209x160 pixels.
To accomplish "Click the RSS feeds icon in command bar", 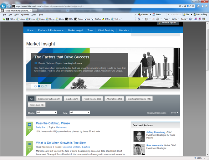I will pyautogui.click(x=146, y=19).
